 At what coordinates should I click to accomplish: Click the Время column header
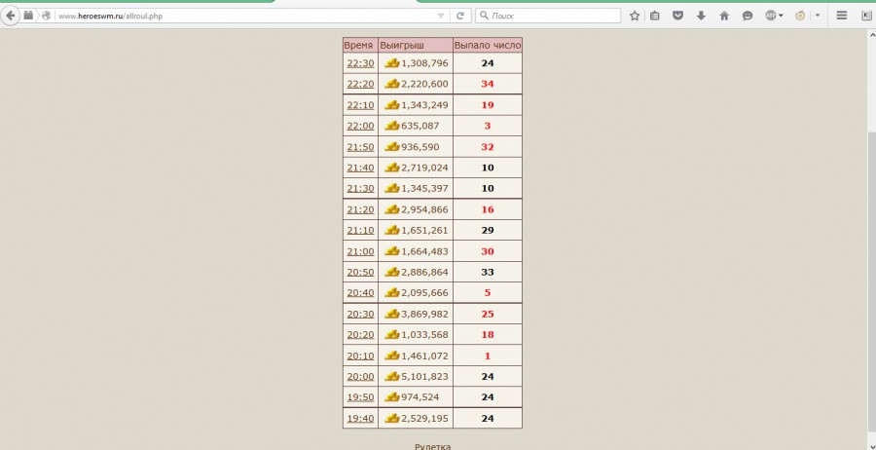click(358, 45)
